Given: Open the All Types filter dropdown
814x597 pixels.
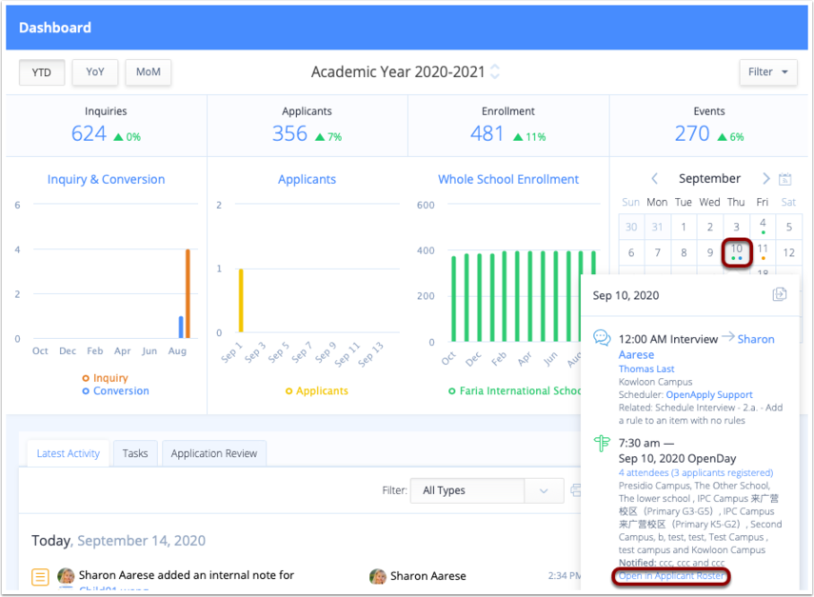Looking at the screenshot, I should tap(486, 490).
